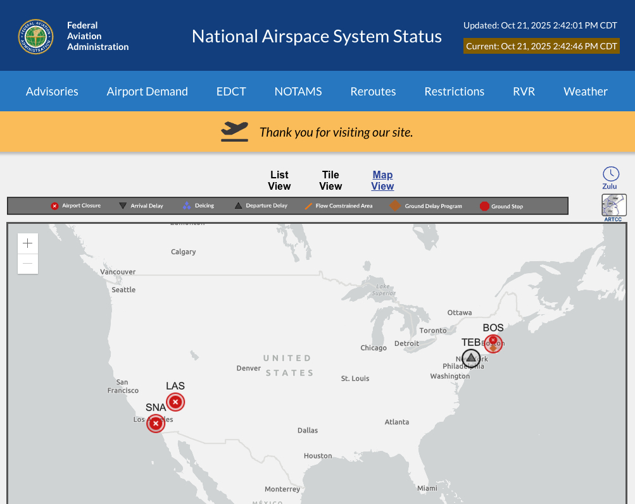
Task: Open the Advisories menu
Action: pos(52,91)
